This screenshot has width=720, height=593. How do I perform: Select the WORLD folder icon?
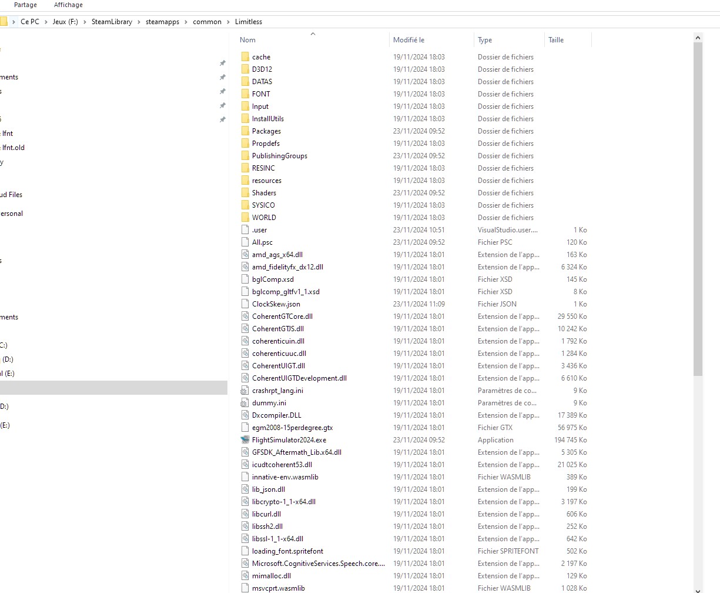click(x=245, y=218)
